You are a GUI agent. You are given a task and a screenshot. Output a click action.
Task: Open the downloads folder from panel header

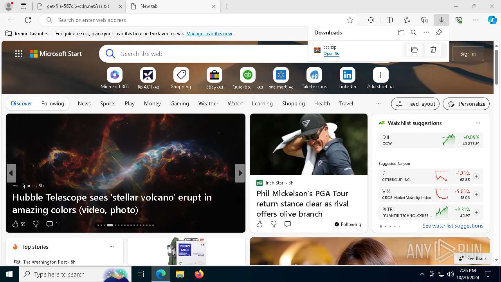point(401,33)
